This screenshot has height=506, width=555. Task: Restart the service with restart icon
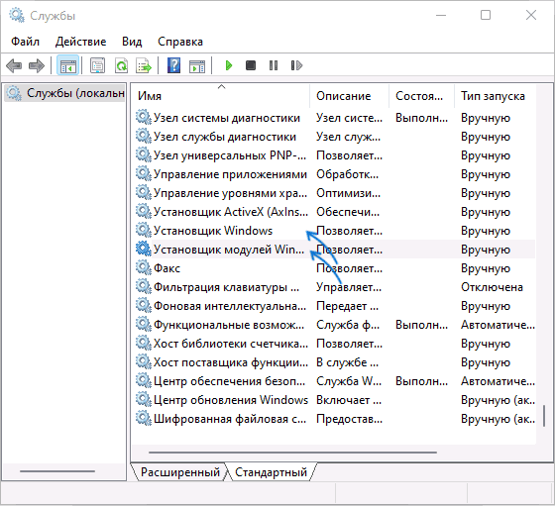[x=296, y=65]
